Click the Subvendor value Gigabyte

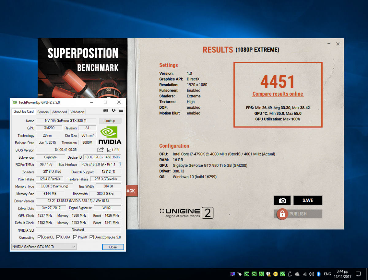pyautogui.click(x=51, y=157)
